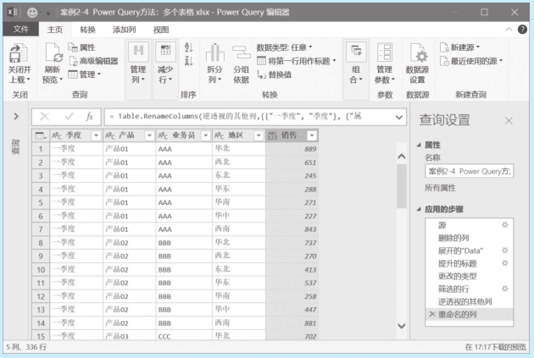Screen dimensions: 534x358
Task: Click the 关闭并上载 (Close & Load) icon
Action: pyautogui.click(x=19, y=53)
